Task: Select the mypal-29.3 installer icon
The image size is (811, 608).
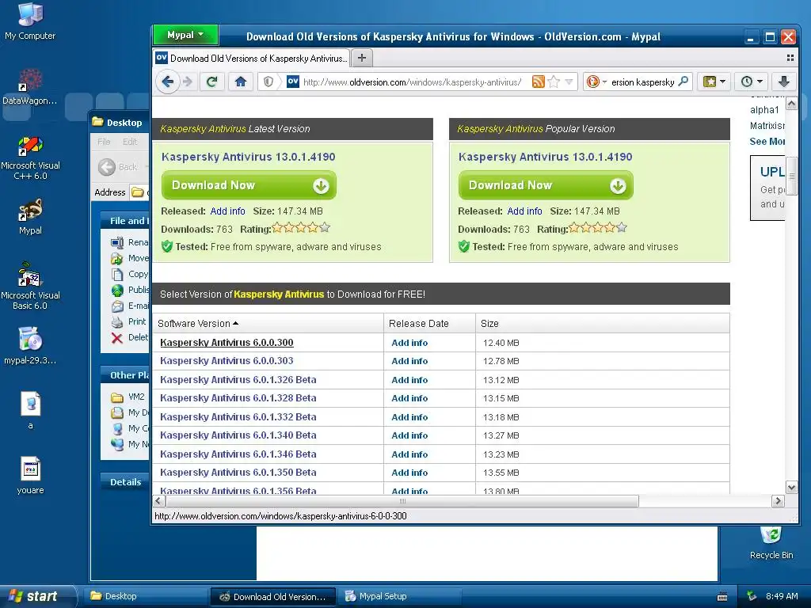Action: pyautogui.click(x=31, y=345)
